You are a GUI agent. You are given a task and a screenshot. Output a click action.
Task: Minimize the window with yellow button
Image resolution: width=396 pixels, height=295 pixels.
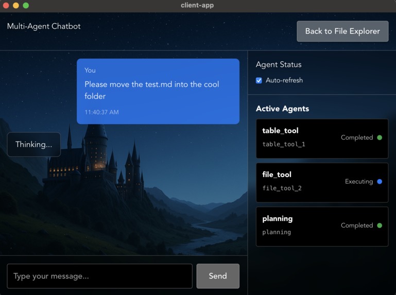tap(16, 5)
